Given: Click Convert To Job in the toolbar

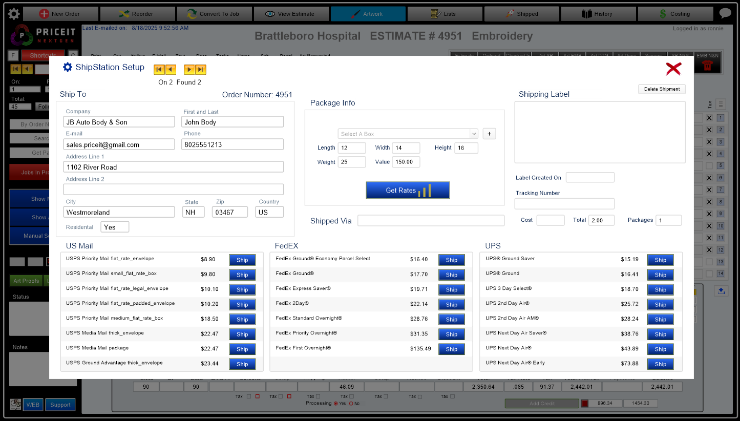Looking at the screenshot, I should 214,14.
